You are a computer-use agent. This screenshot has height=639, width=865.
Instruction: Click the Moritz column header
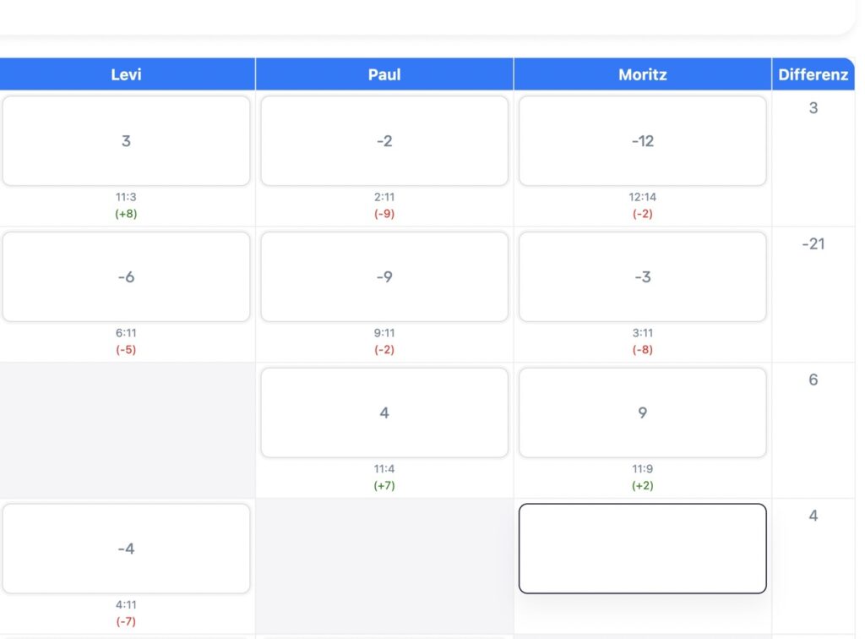642,74
